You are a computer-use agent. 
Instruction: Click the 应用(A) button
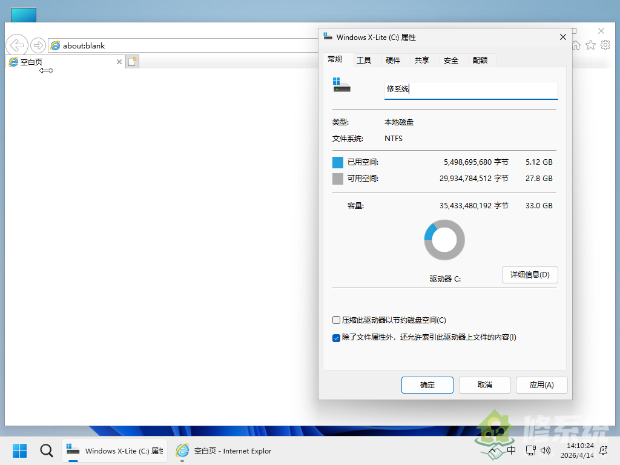(x=541, y=384)
